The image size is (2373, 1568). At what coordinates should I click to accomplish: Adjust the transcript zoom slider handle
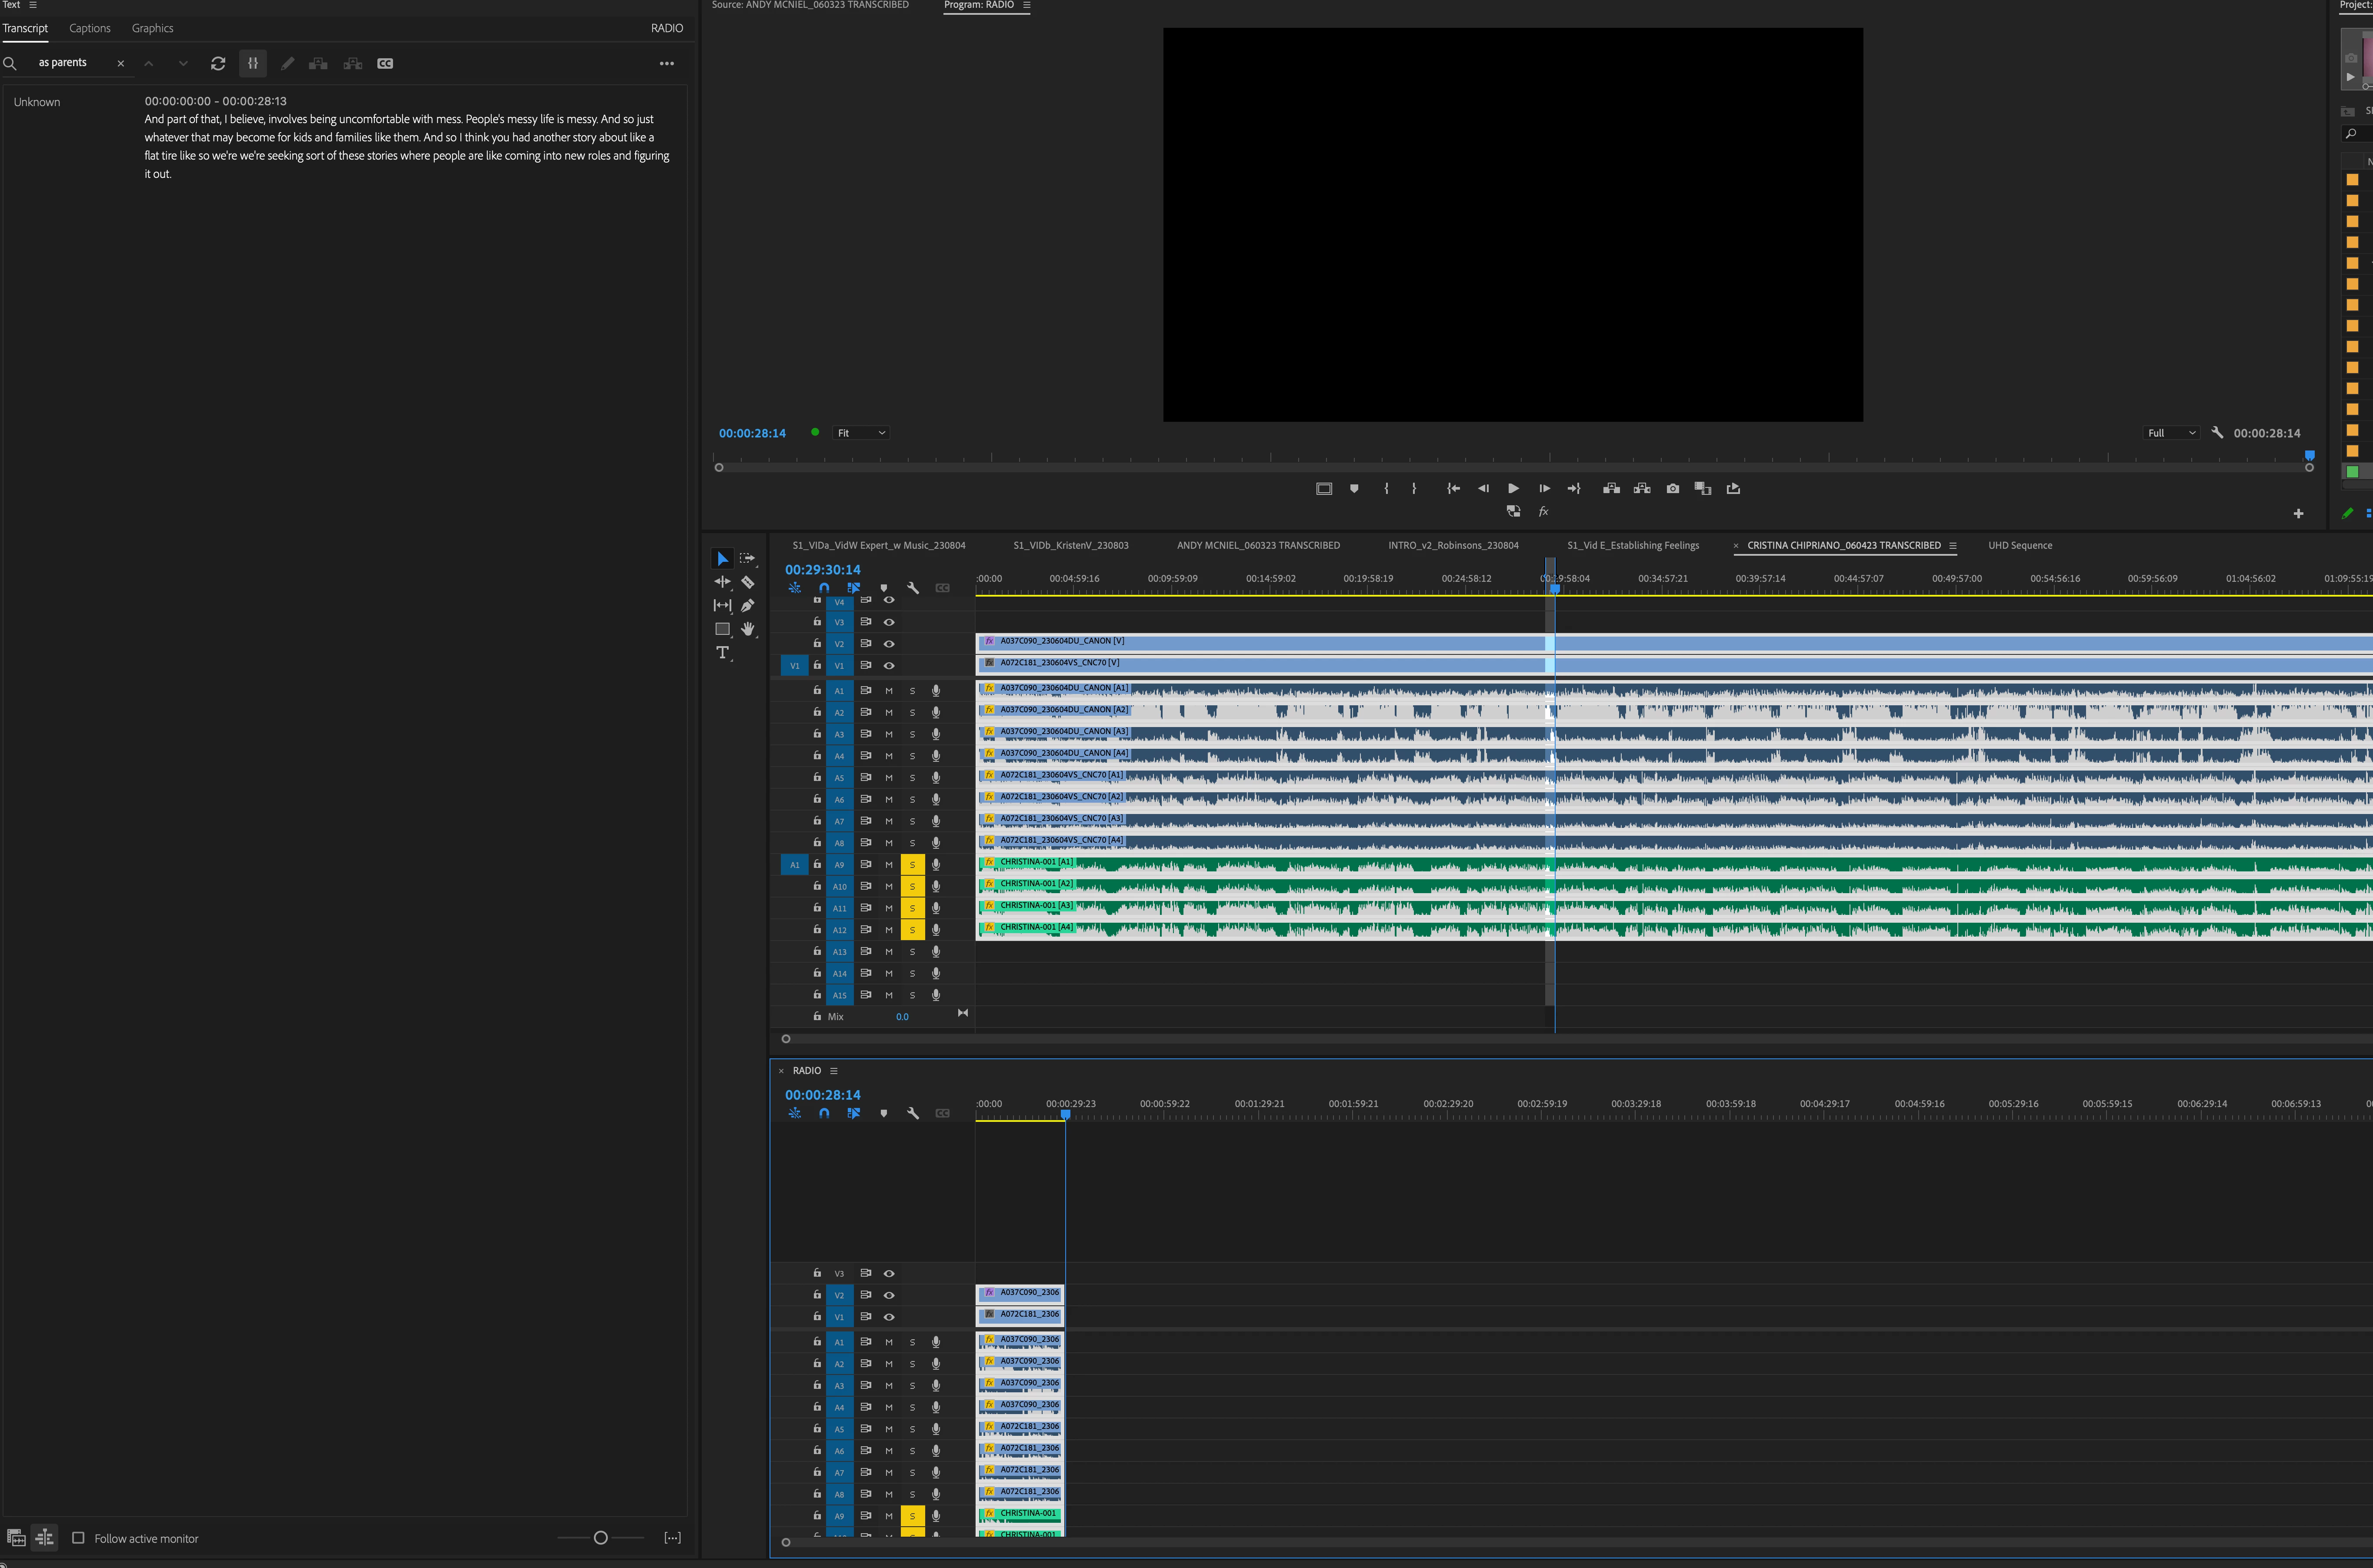tap(601, 1538)
